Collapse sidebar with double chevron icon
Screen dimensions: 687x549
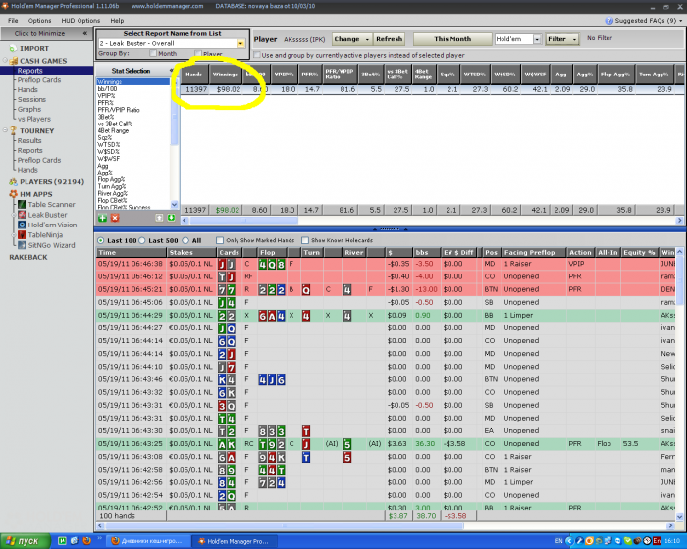point(85,33)
